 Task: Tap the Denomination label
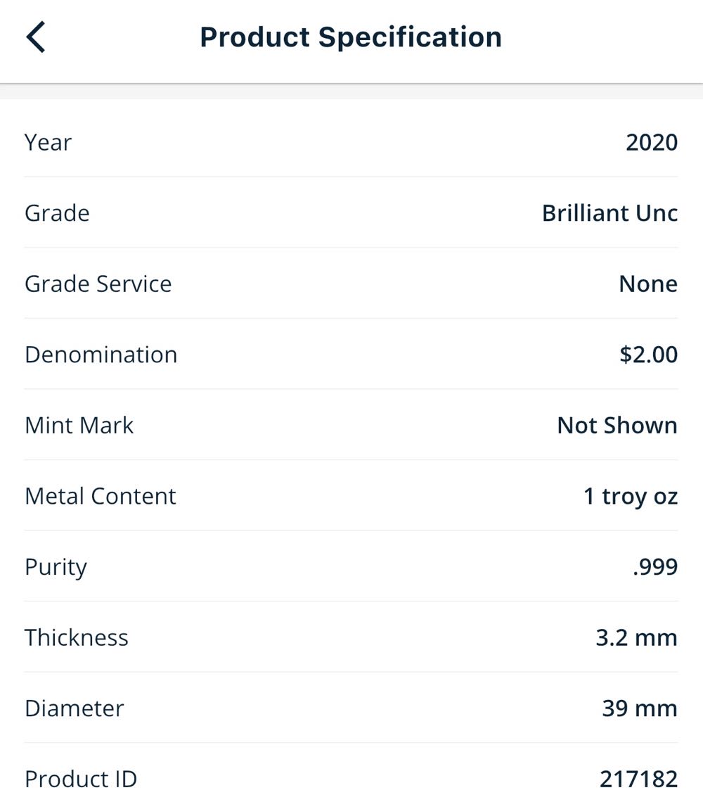click(x=101, y=355)
